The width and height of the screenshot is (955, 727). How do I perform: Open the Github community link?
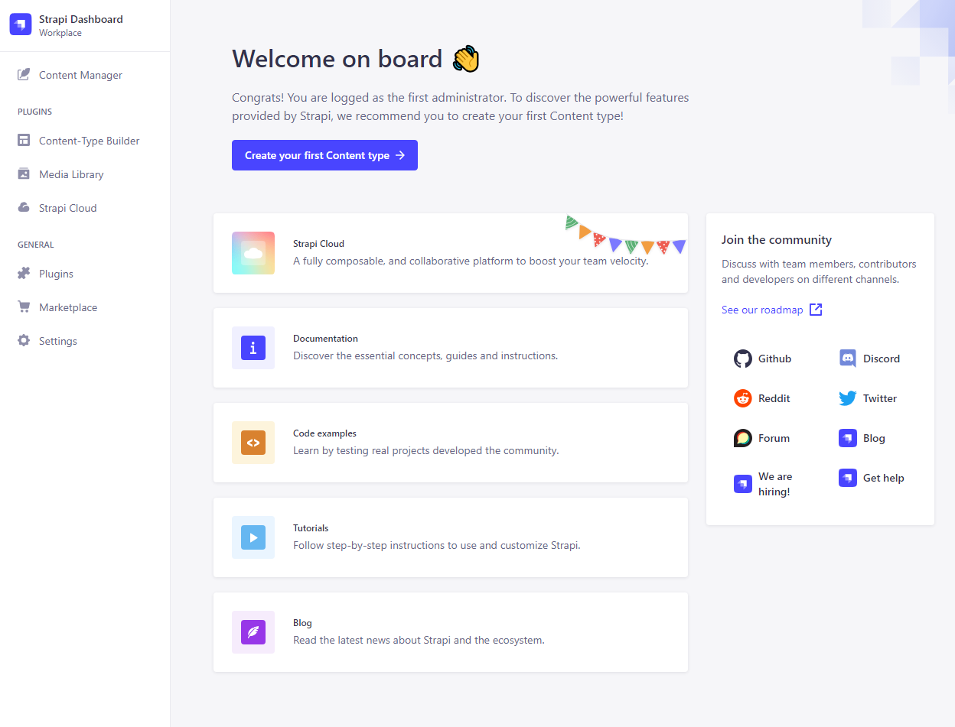pos(763,359)
